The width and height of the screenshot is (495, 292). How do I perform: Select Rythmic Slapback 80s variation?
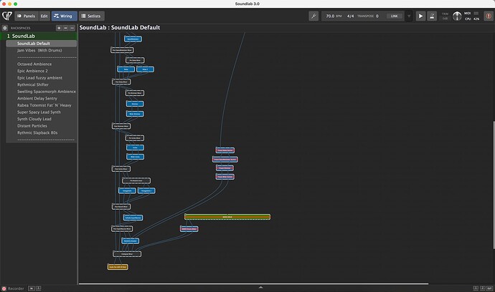42,133
